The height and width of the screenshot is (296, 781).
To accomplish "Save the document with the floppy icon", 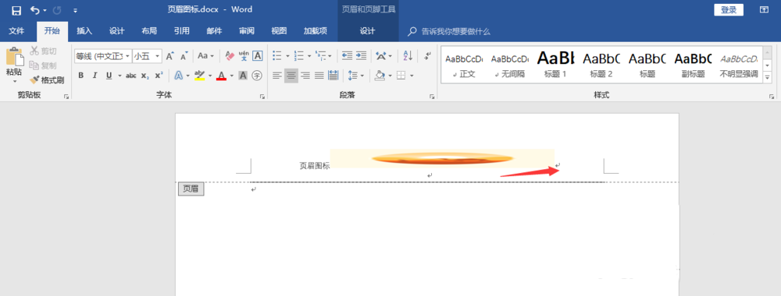I will 16,10.
